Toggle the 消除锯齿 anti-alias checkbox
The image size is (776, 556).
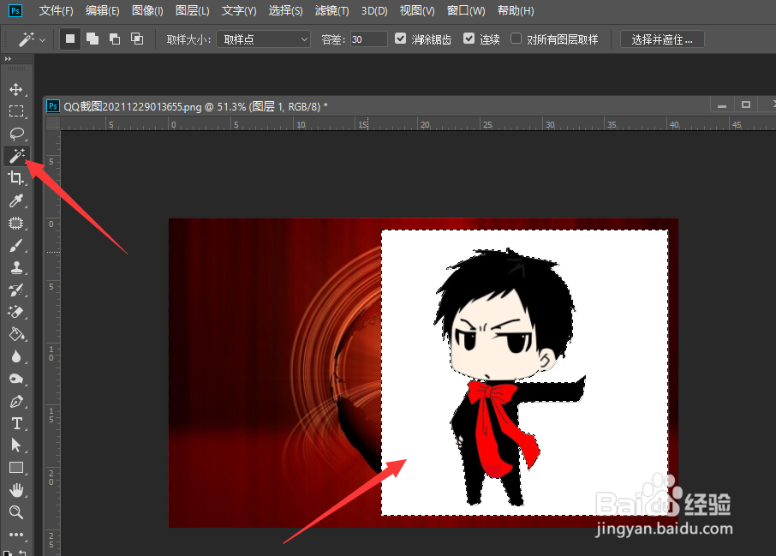click(400, 38)
